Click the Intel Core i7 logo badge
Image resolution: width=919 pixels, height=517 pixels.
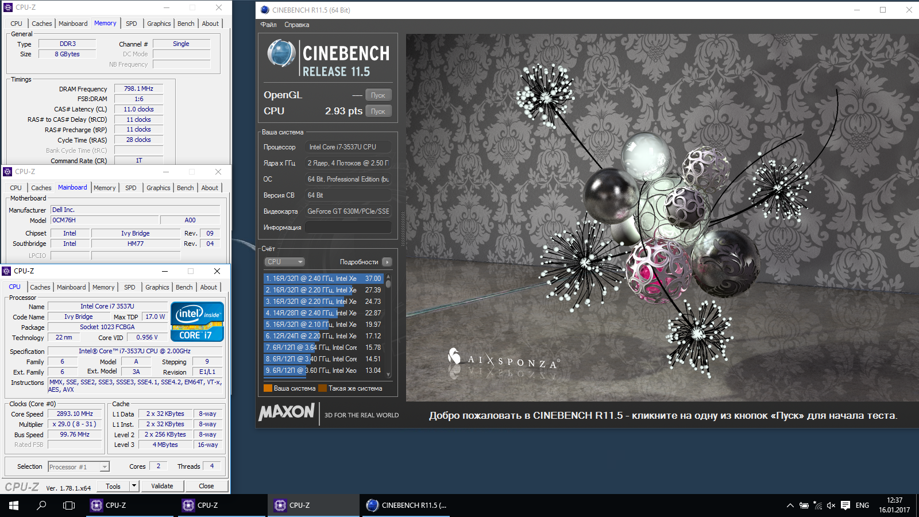click(197, 322)
